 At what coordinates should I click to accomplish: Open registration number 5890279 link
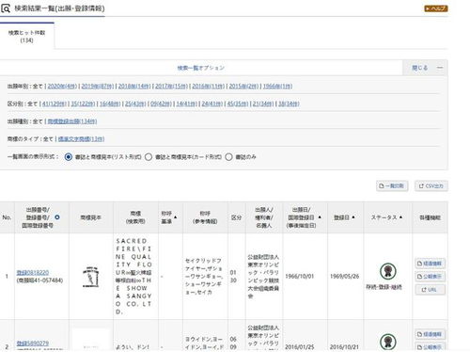coord(33,344)
